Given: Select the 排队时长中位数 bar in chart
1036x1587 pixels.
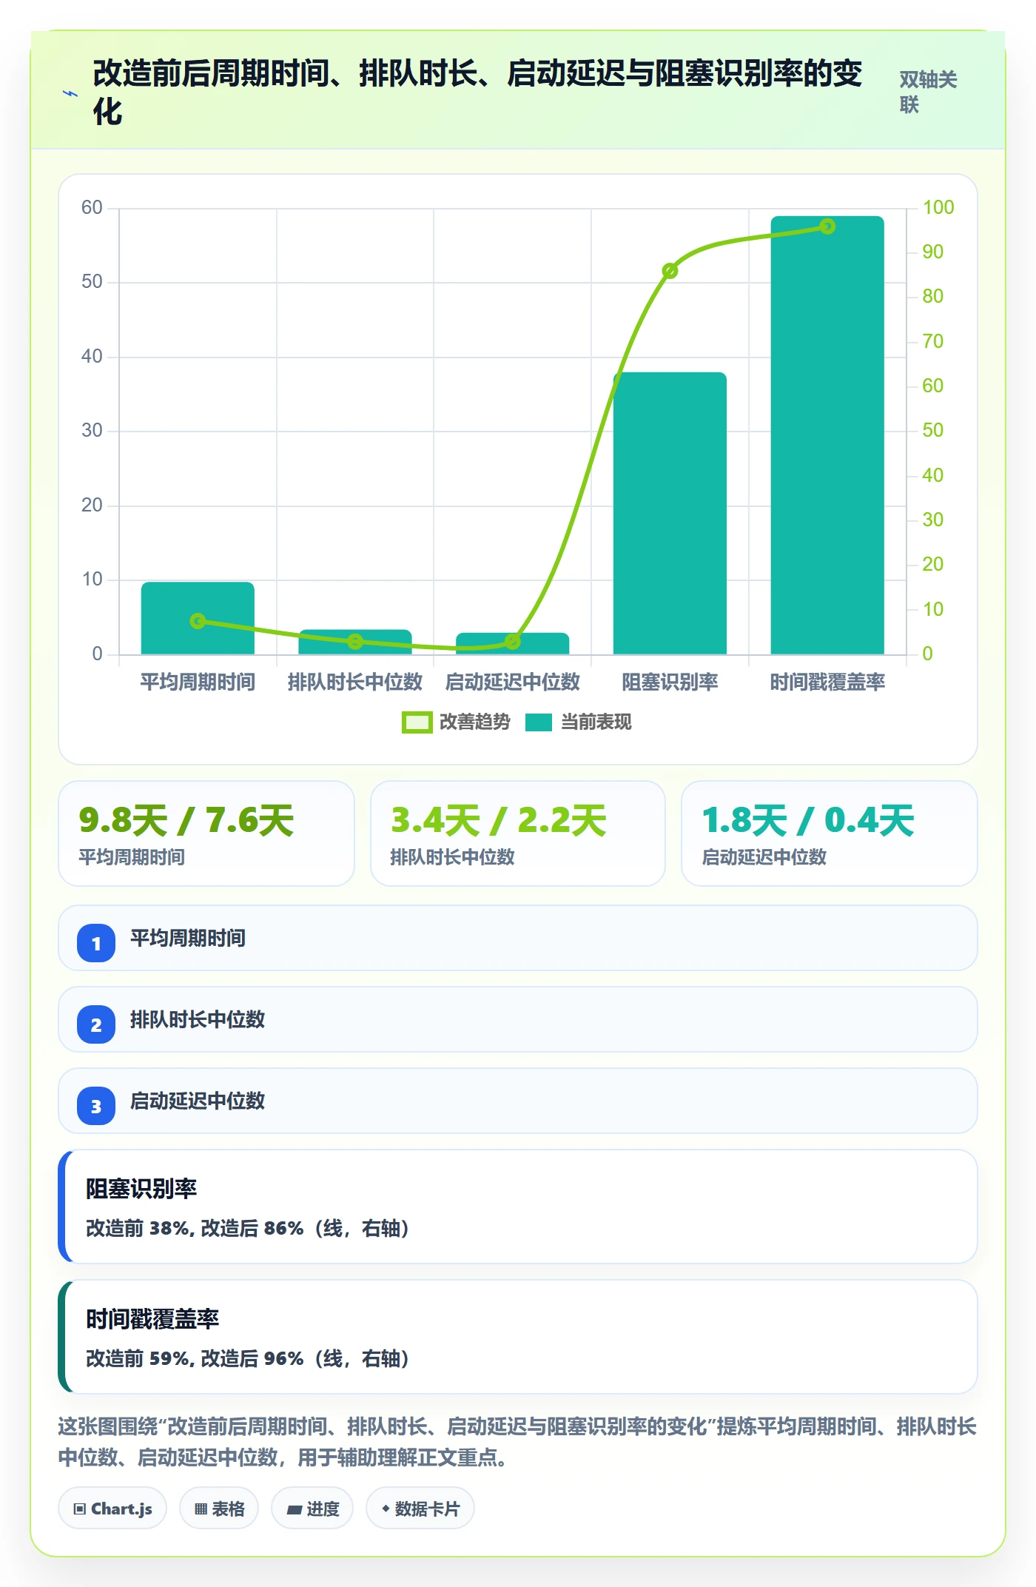Looking at the screenshot, I should [x=355, y=642].
